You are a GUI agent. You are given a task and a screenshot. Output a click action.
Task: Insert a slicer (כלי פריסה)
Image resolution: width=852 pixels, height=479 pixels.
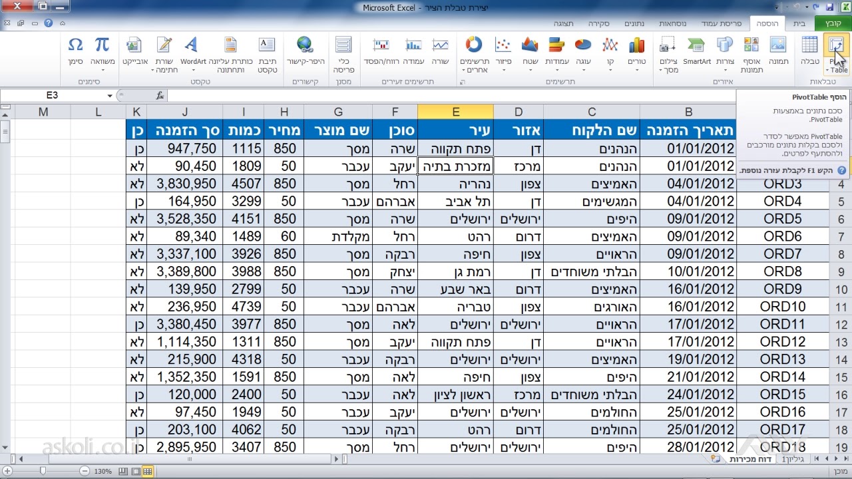click(x=343, y=53)
